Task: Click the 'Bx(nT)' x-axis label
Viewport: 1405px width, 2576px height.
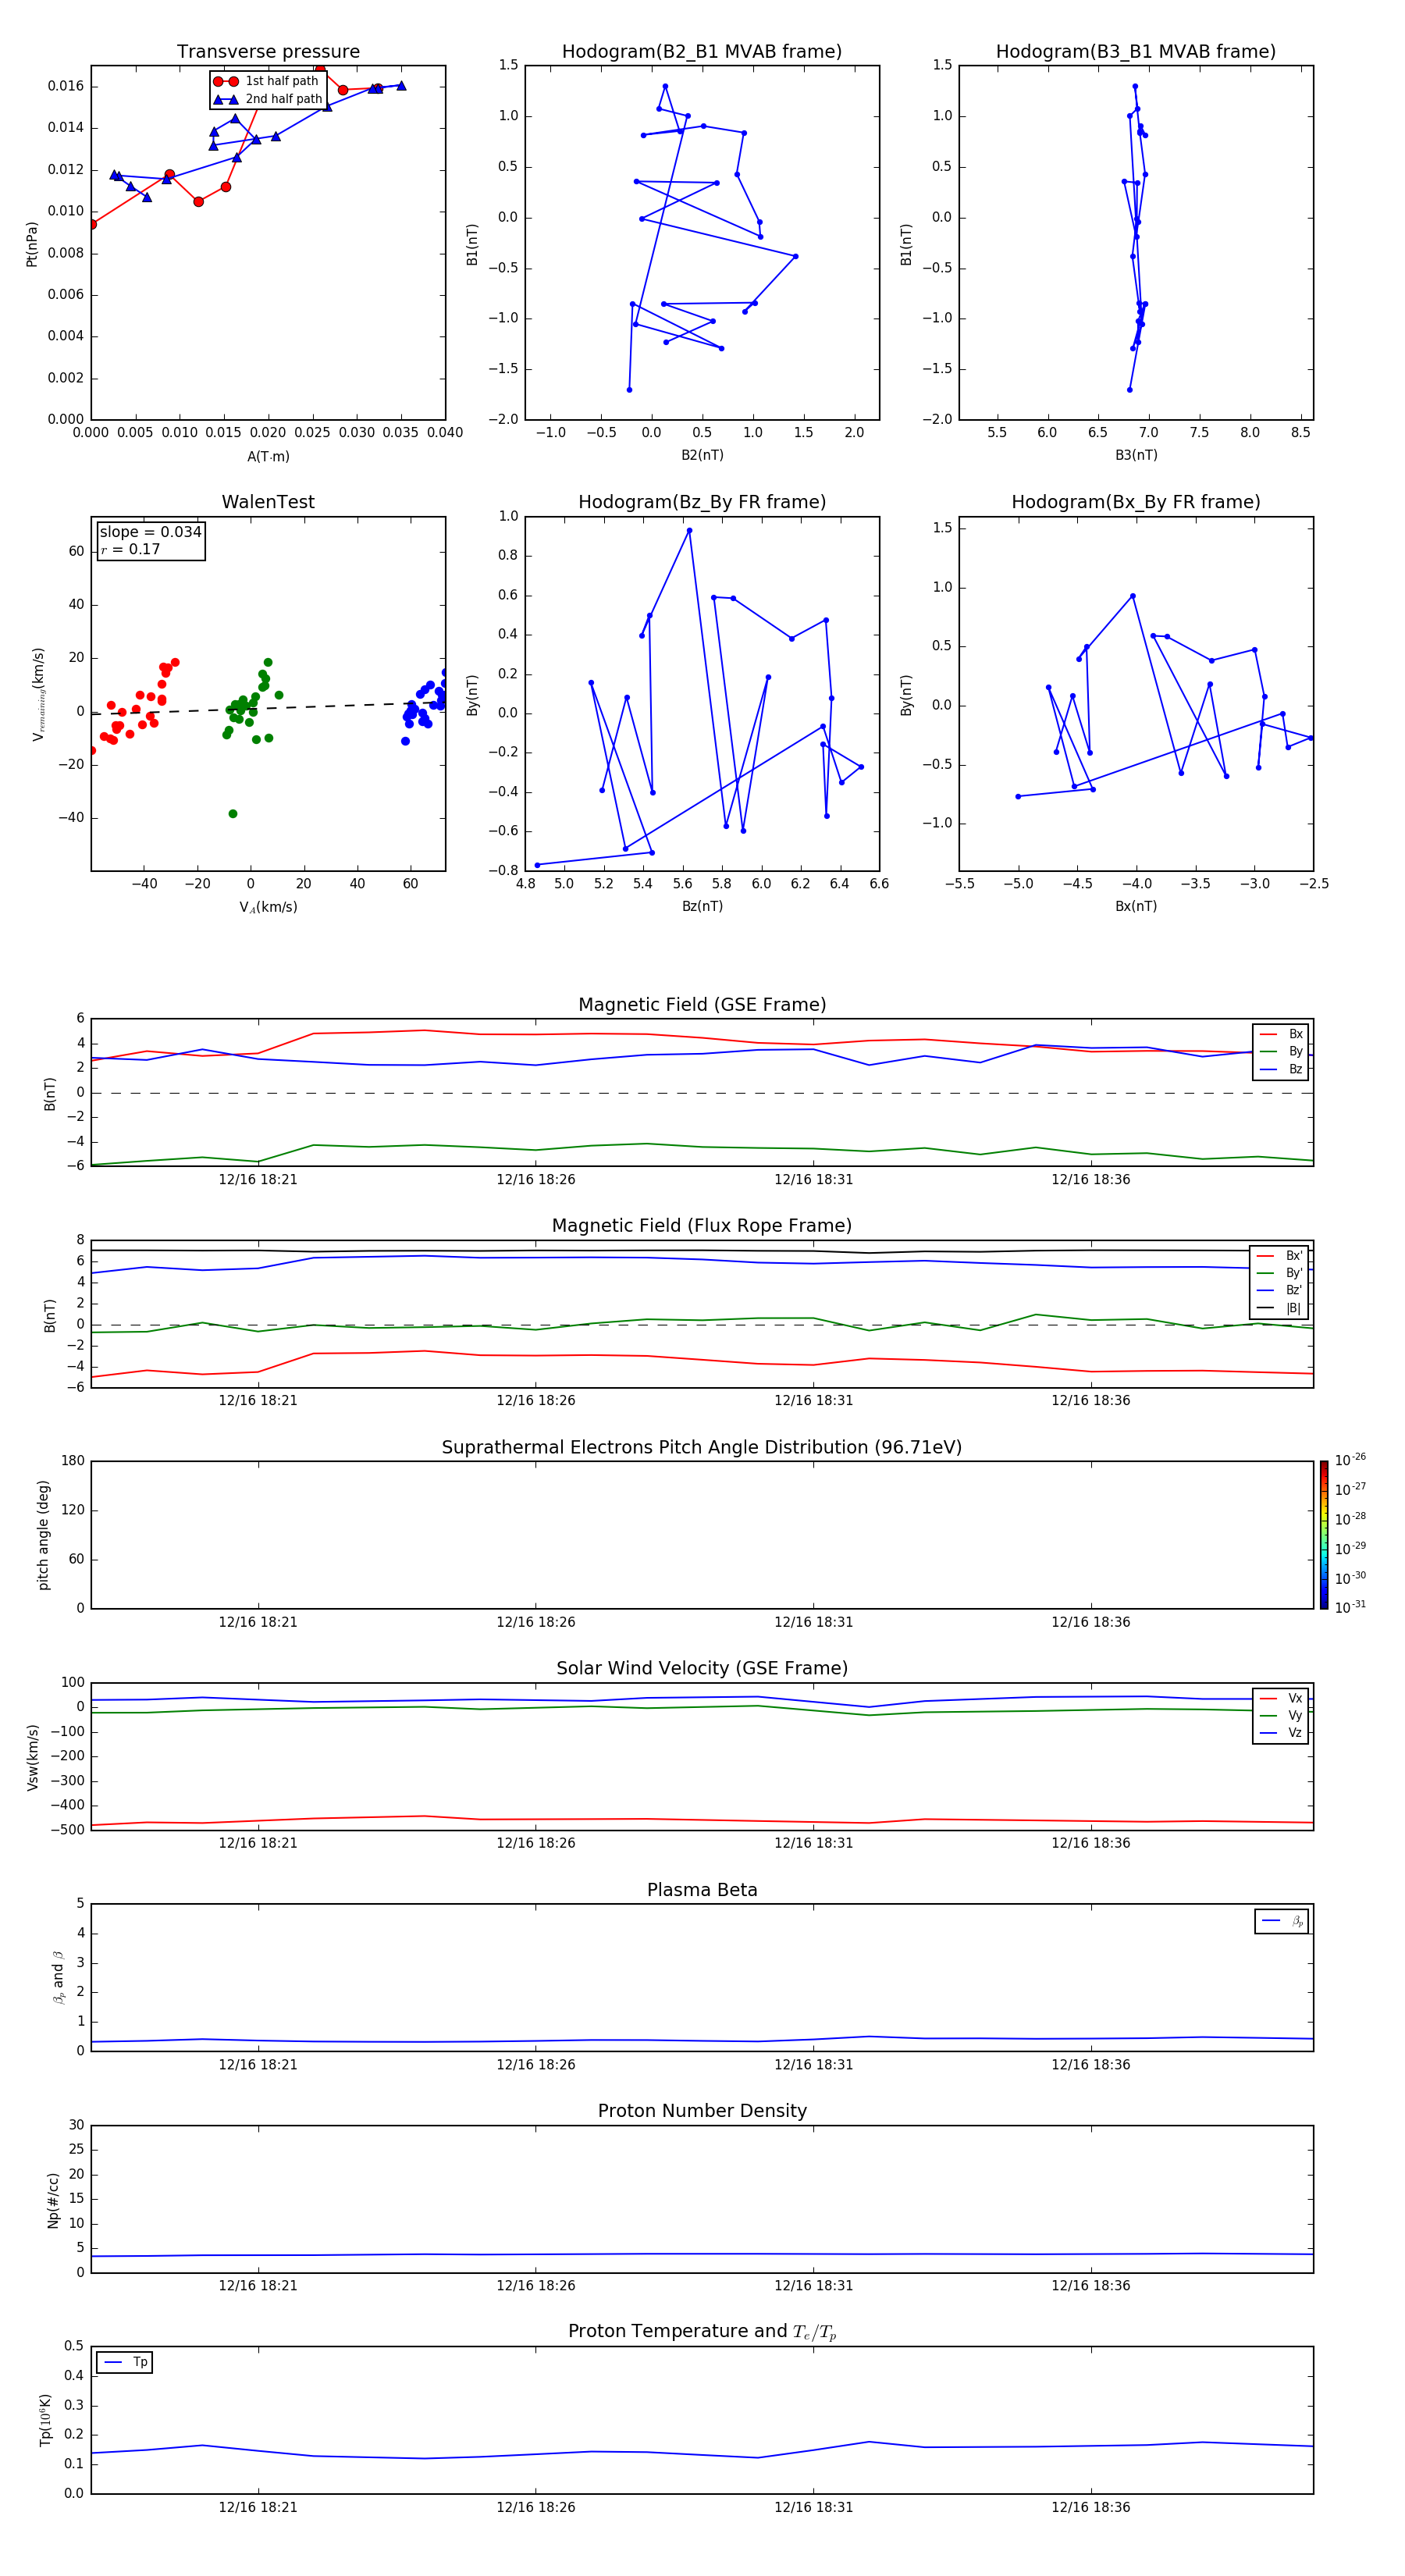Action: pos(1136,906)
